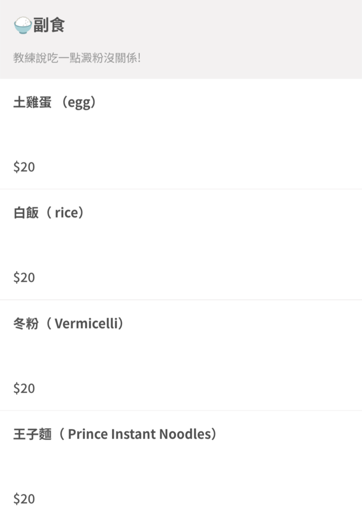
Task: Open the 白飯 (rice) item
Action: pyautogui.click(x=181, y=245)
